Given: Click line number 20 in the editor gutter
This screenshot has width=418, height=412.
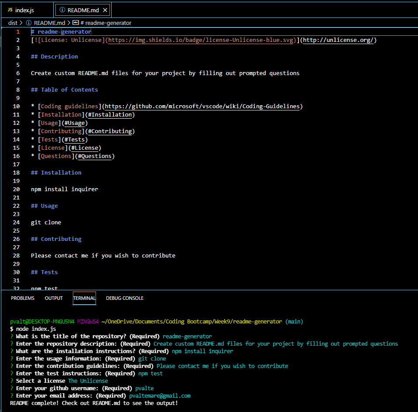Looking at the screenshot, I should click(16, 189).
